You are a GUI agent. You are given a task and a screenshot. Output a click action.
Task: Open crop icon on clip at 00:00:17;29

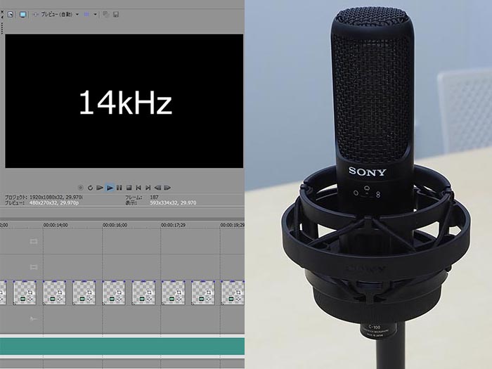[x=179, y=293]
